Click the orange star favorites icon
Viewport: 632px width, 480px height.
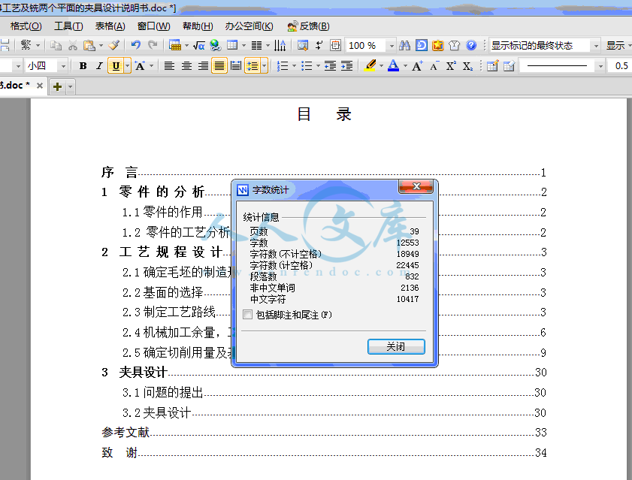pyautogui.click(x=437, y=46)
